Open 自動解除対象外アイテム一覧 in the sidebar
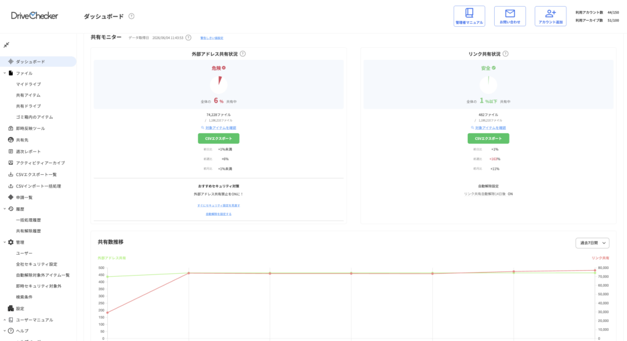 [43, 275]
